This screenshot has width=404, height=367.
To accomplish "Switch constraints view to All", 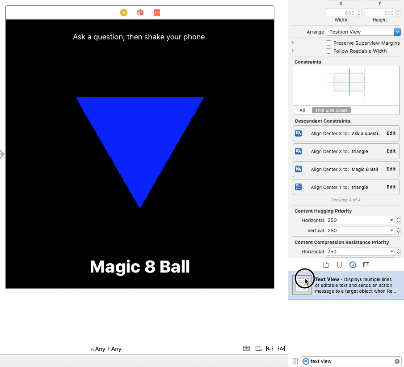I will (302, 110).
